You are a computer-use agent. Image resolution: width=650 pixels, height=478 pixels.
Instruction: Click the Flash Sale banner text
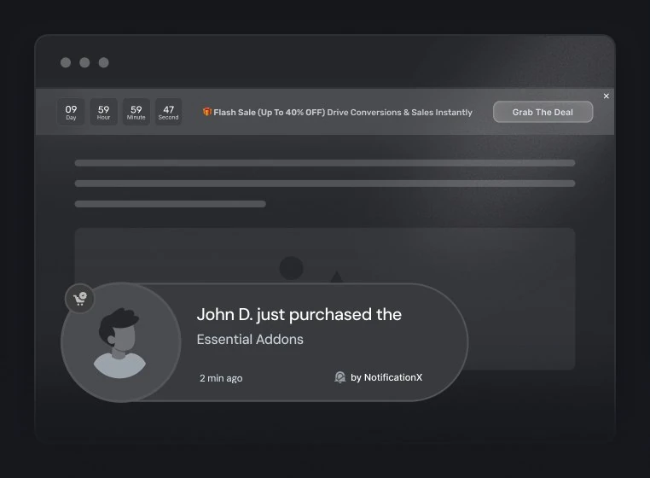tap(343, 113)
